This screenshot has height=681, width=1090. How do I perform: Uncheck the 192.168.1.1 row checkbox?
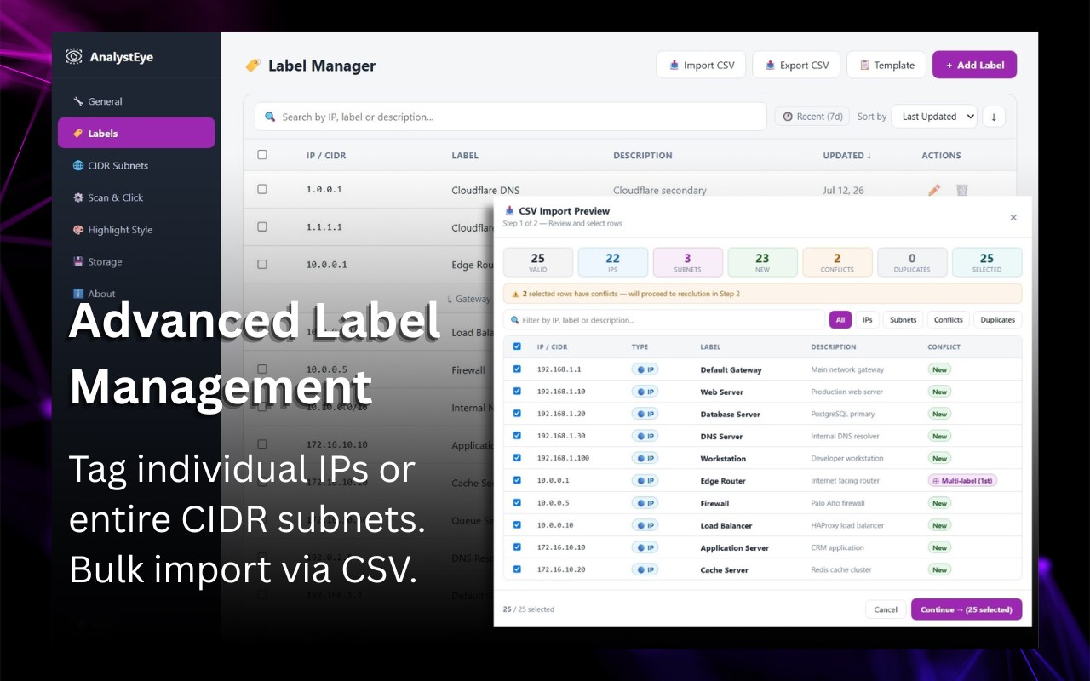click(517, 369)
